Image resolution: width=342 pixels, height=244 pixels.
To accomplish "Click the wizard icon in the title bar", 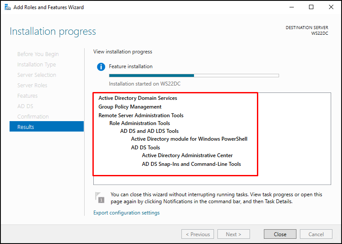I will click(8, 7).
